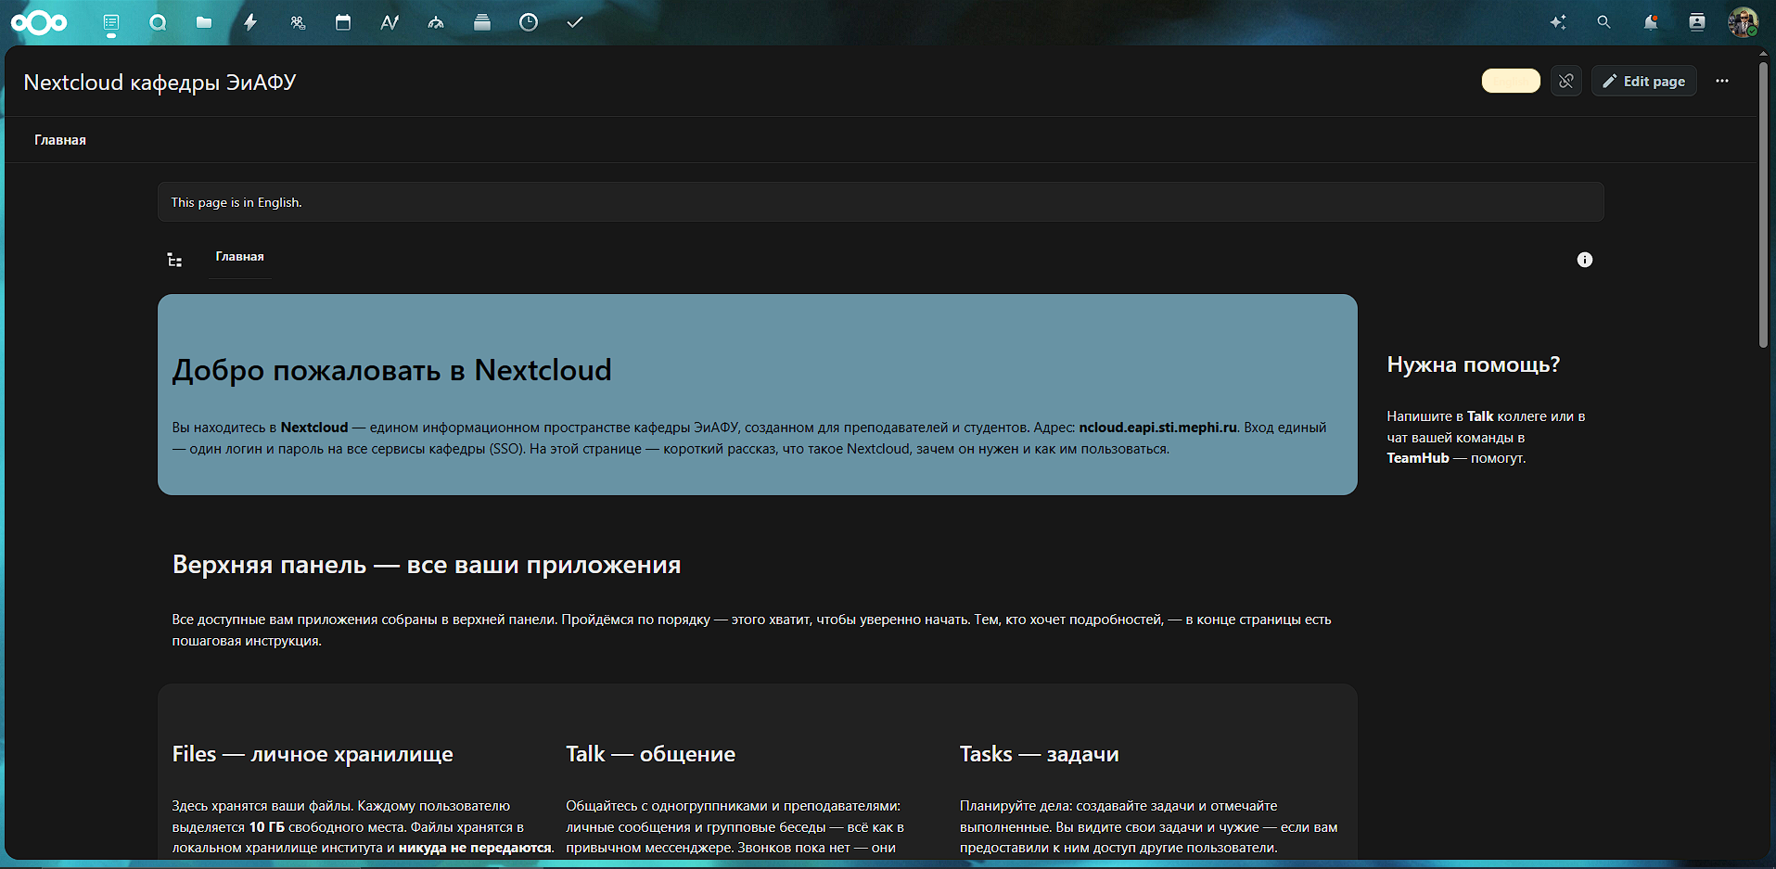Click the unlink chain icon button
Viewport: 1776px width, 869px height.
1566,81
